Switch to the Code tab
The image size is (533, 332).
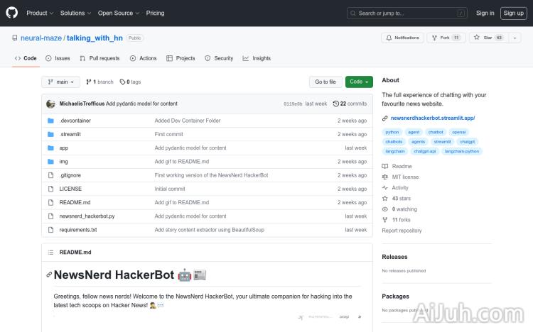(26, 58)
